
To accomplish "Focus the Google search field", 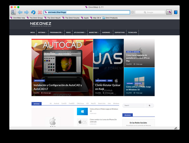I will (150, 12).
